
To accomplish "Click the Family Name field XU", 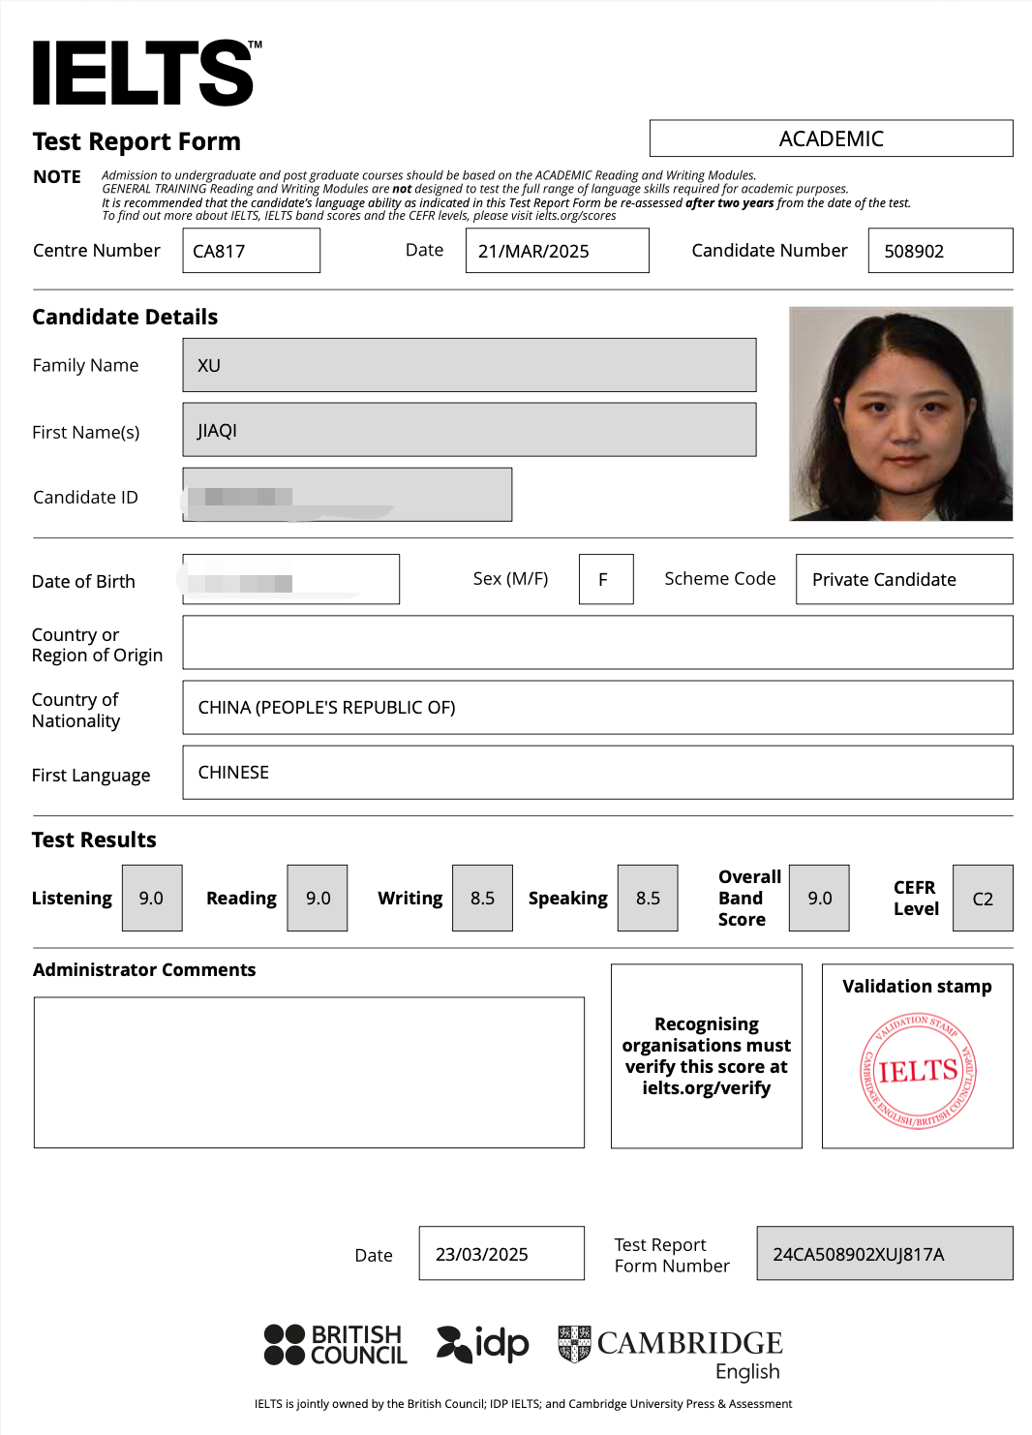I will pos(470,365).
